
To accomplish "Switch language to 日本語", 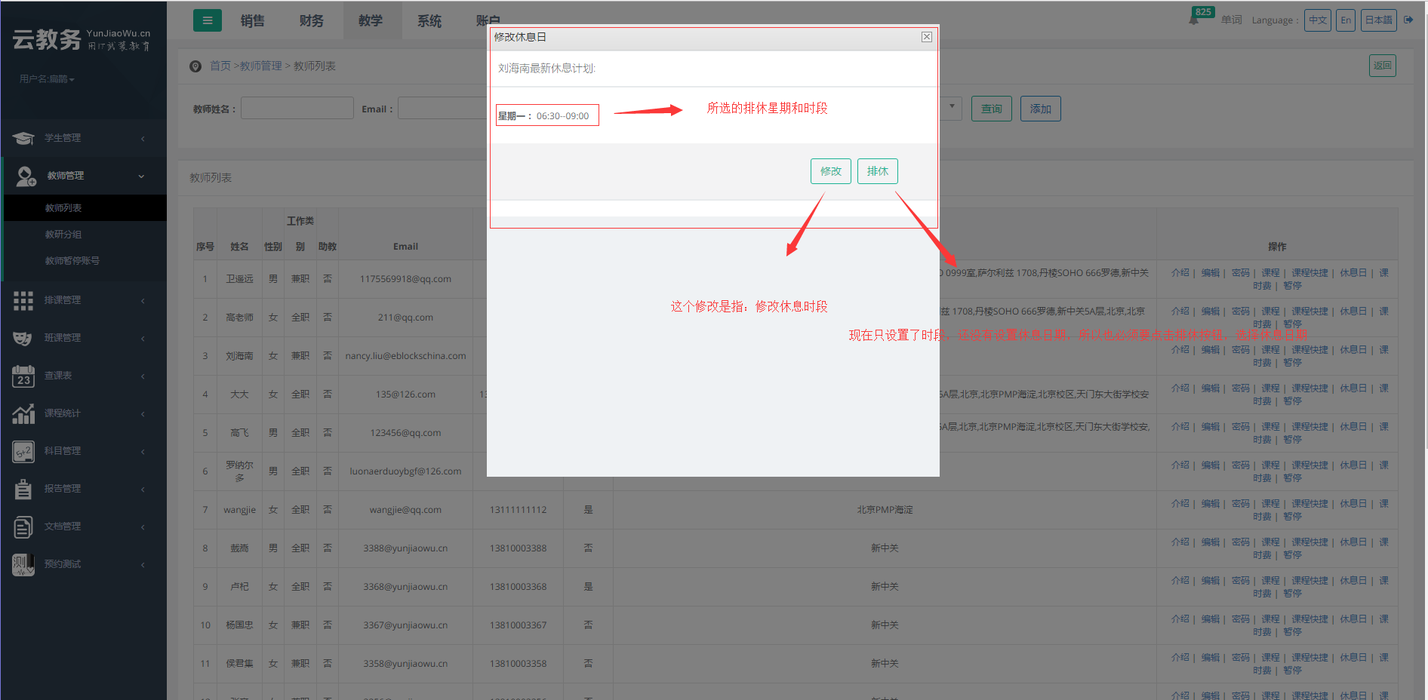I will [x=1378, y=20].
